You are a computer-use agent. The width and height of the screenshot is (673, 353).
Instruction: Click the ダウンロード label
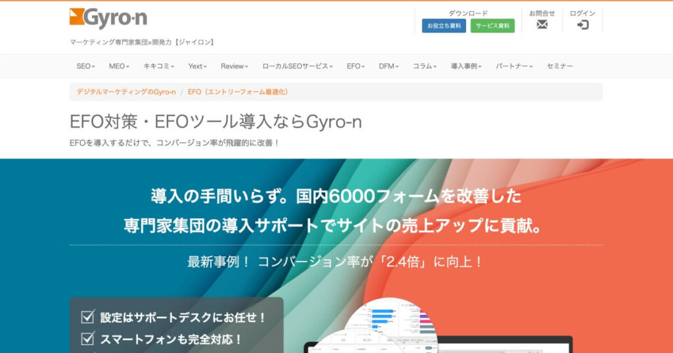[468, 13]
